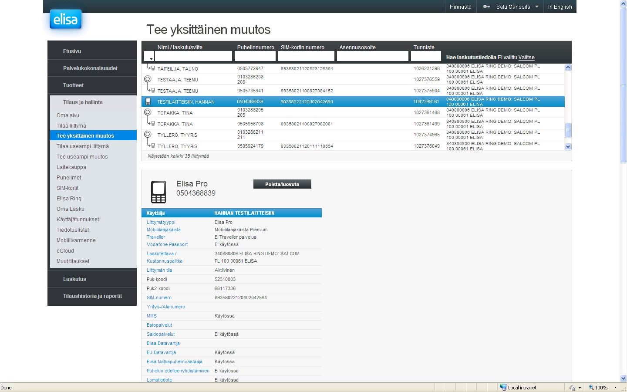The height and width of the screenshot is (392, 627).
Task: Click the Puhelinnumero filter field
Action: (x=255, y=56)
